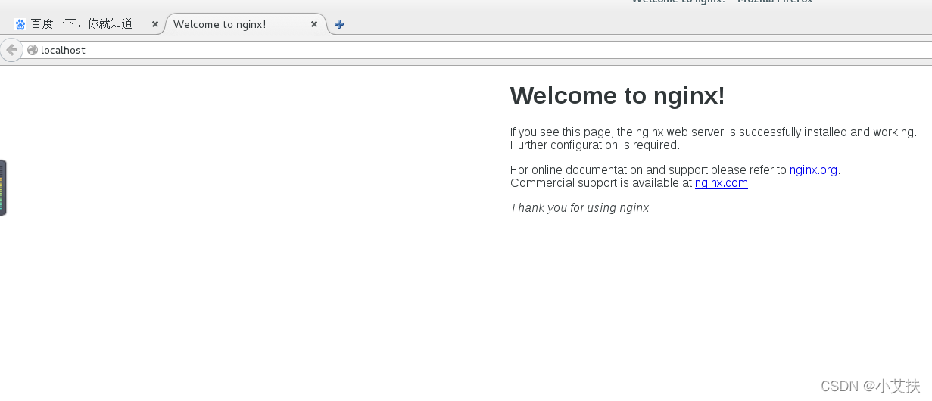Switch to the Baidu 百度一下 tab
This screenshot has width=932, height=401.
pyautogui.click(x=82, y=24)
